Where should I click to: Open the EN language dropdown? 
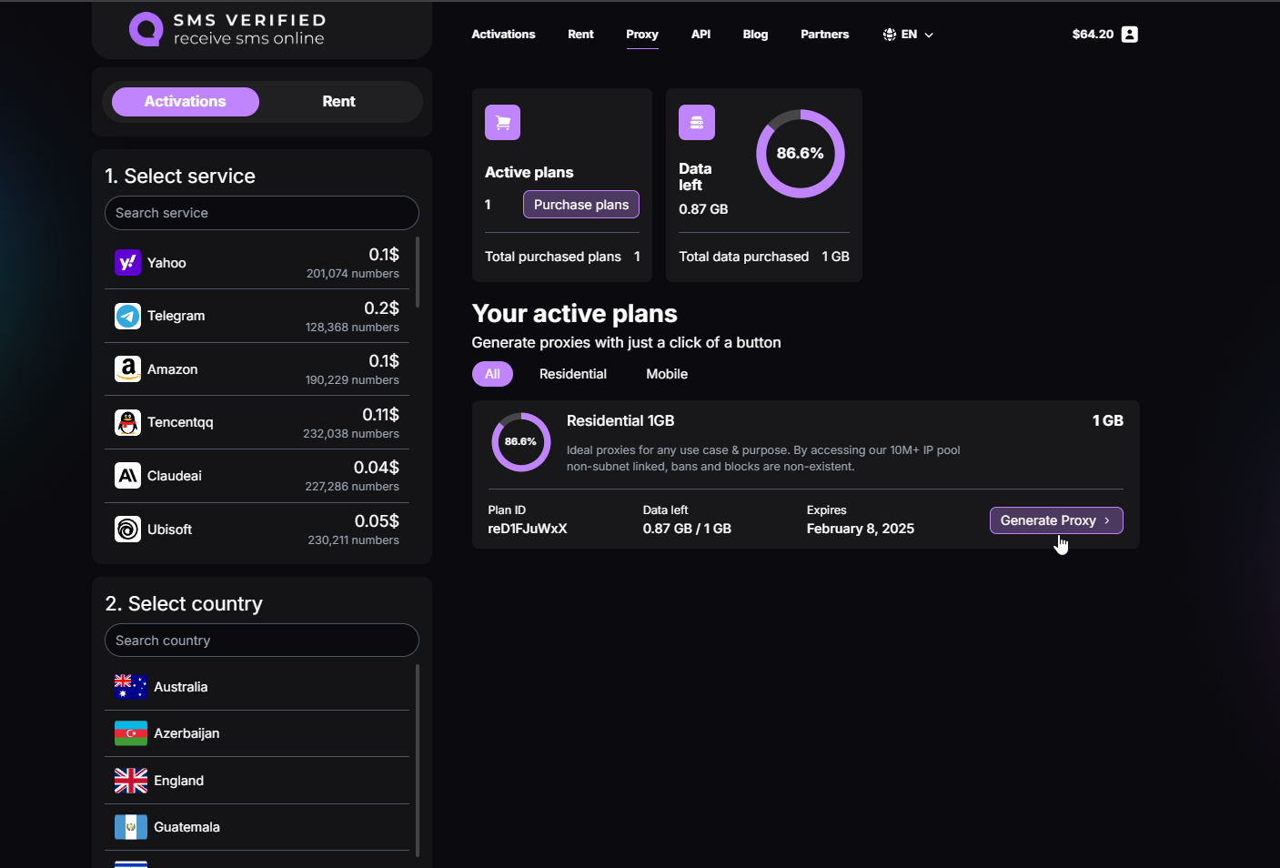908,35
